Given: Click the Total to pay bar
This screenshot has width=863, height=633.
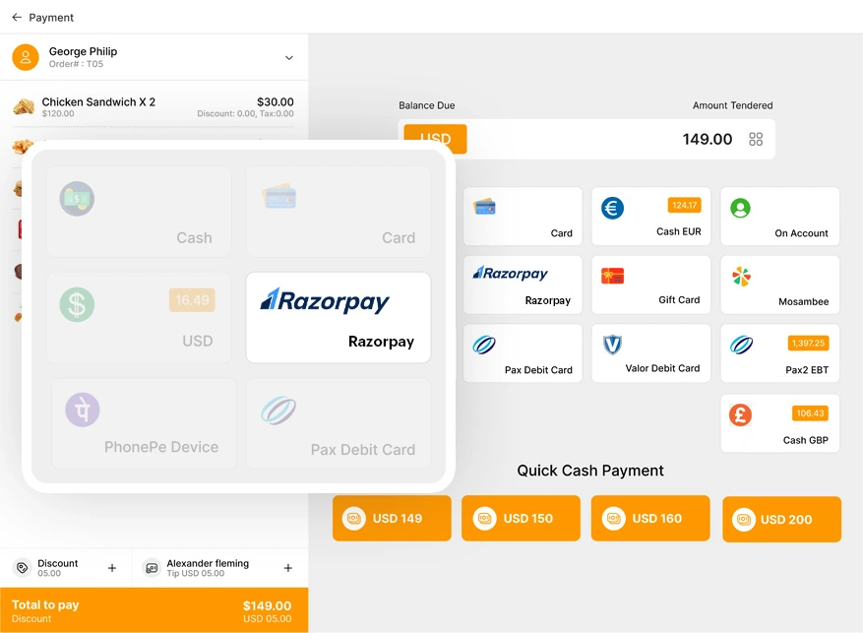Looking at the screenshot, I should (154, 610).
